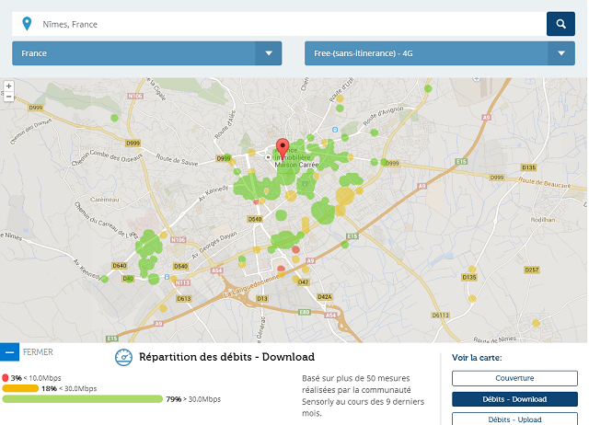Screen dimensions: 589x425
Task: Click the red location marker on map
Action: coord(283,149)
